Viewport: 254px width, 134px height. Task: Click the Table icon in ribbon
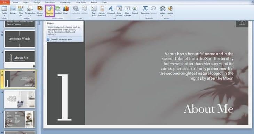4,9
